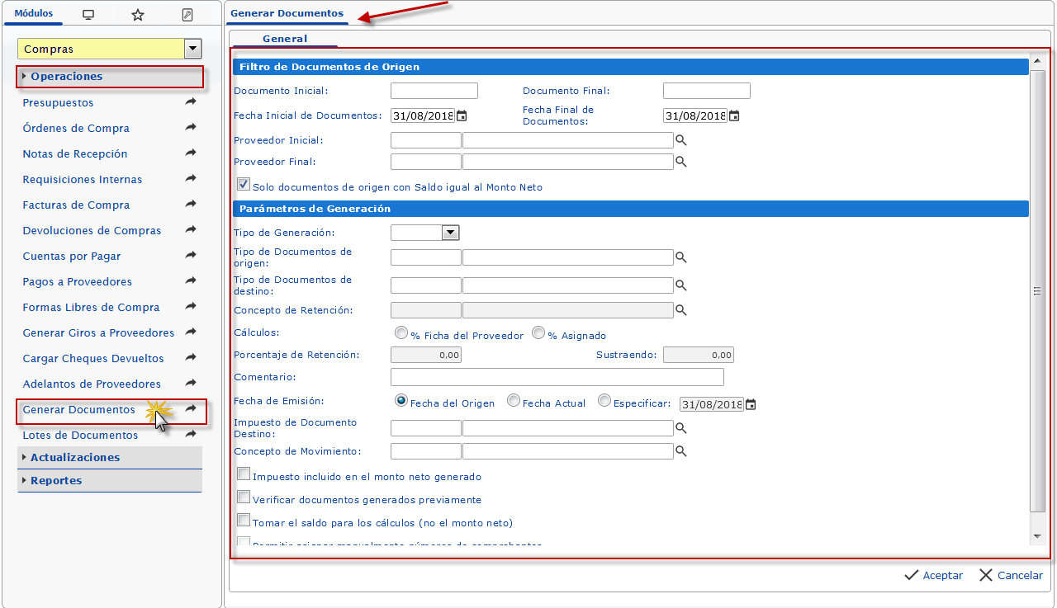The height and width of the screenshot is (608, 1057).
Task: Open calendar for Fecha Final de Documentos
Action: [x=734, y=116]
